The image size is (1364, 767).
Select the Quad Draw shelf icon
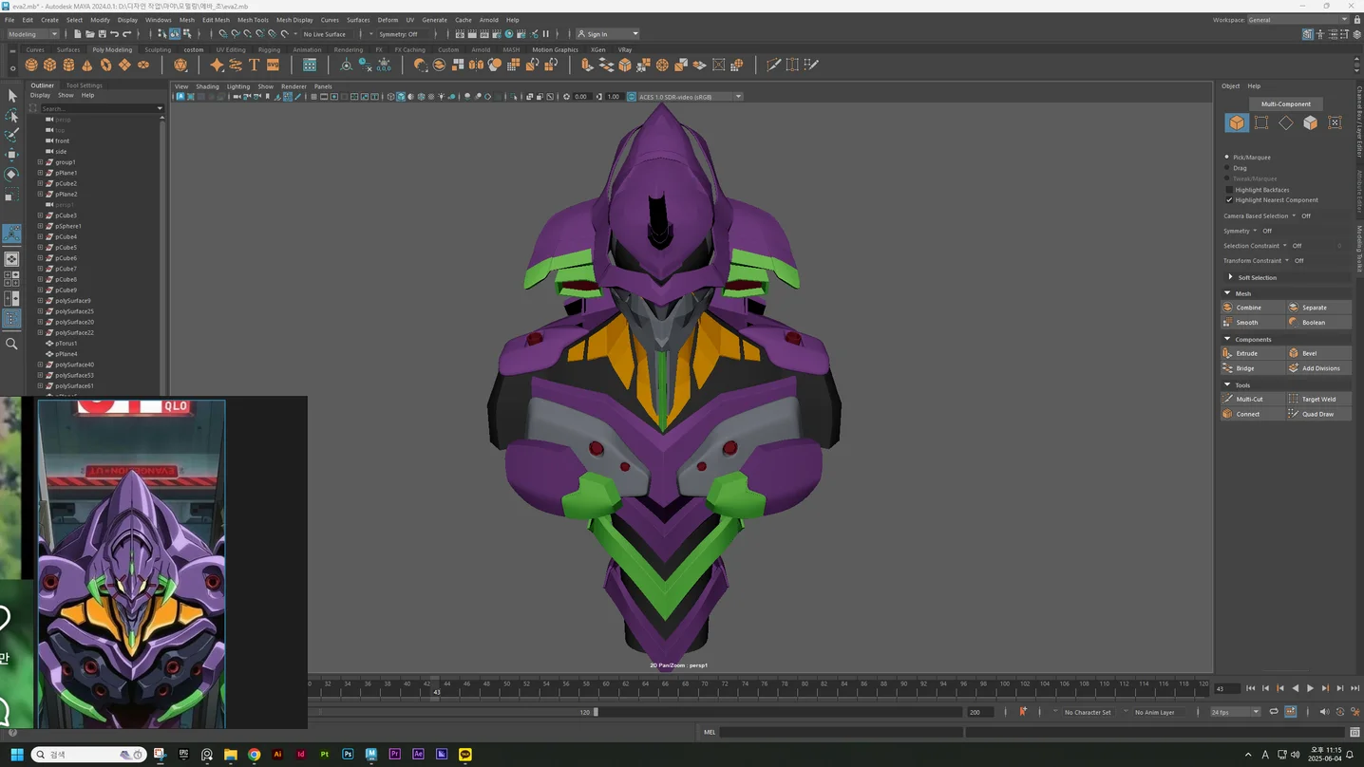[x=811, y=65]
